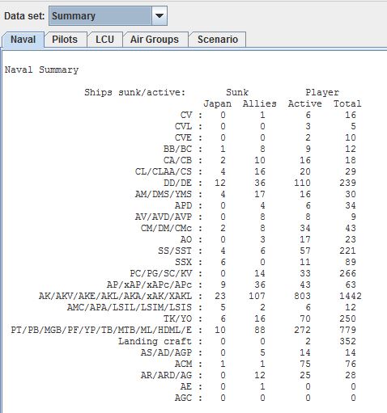Switch to the Pilots tab
387x413 pixels.
(x=65, y=40)
